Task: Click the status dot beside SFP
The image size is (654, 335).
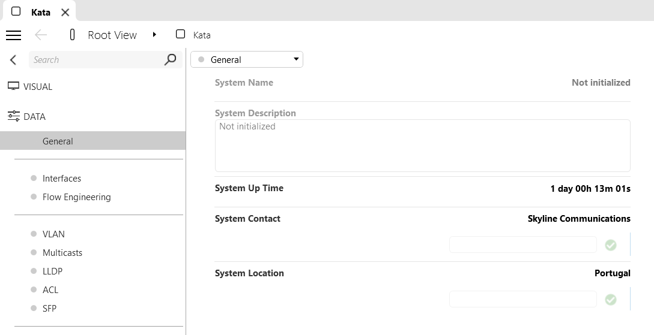Action: pos(34,308)
